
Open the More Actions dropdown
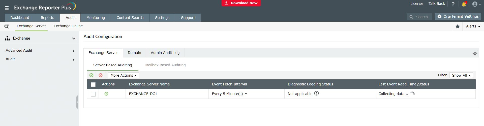[x=124, y=75]
